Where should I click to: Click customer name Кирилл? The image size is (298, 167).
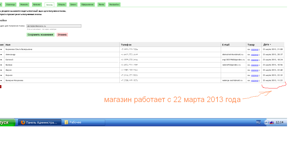pyautogui.click(x=9, y=75)
